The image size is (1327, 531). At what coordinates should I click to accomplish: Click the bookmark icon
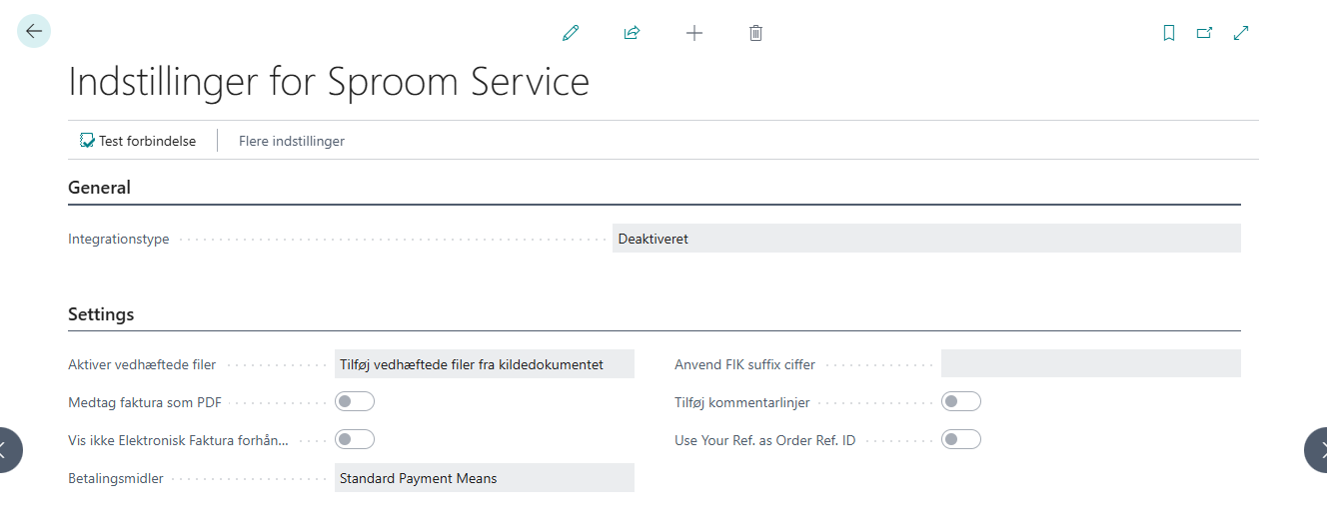pyautogui.click(x=1169, y=33)
